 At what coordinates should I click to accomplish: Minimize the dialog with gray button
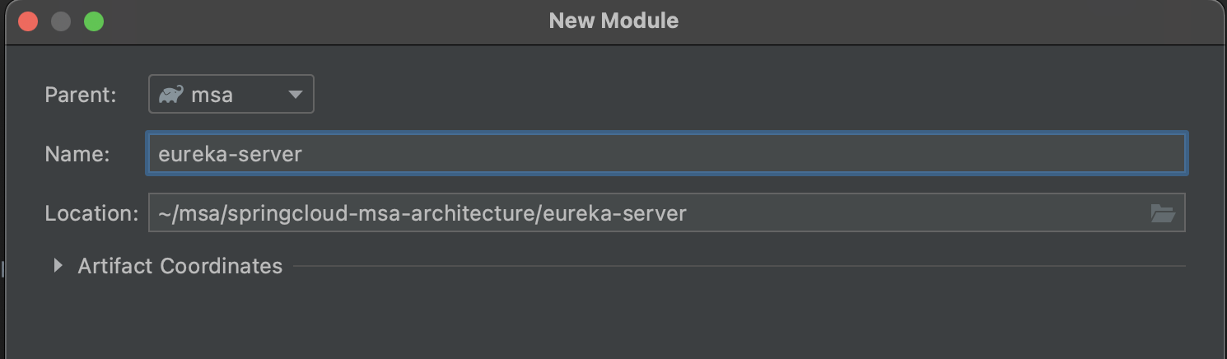(x=61, y=21)
